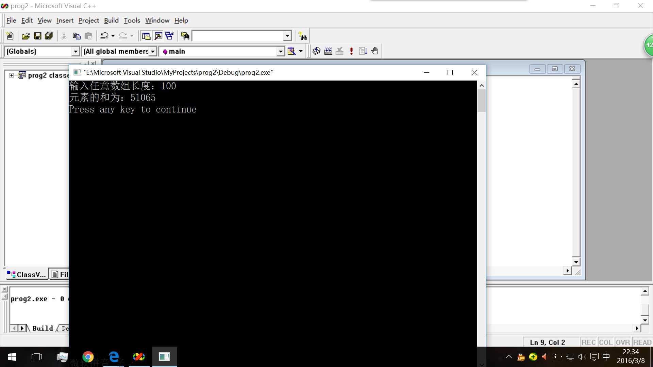
Task: Open the All global members dropdown
Action: pyautogui.click(x=153, y=51)
